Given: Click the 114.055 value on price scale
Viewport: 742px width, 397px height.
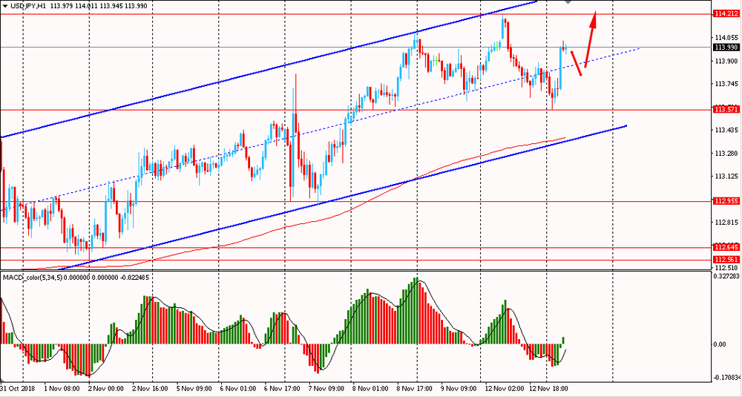Looking at the screenshot, I should (x=725, y=37).
